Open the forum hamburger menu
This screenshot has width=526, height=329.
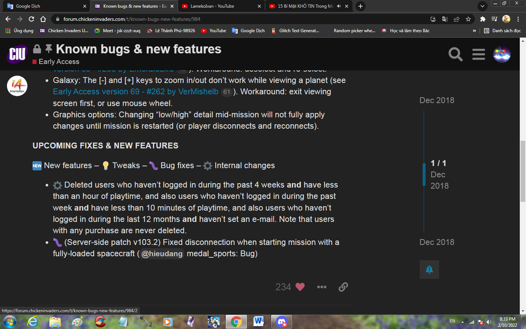click(x=478, y=54)
